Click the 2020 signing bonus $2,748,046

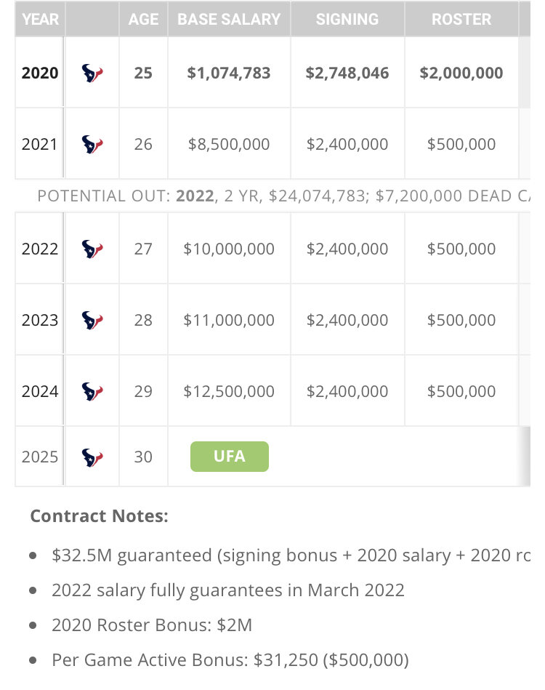(347, 73)
